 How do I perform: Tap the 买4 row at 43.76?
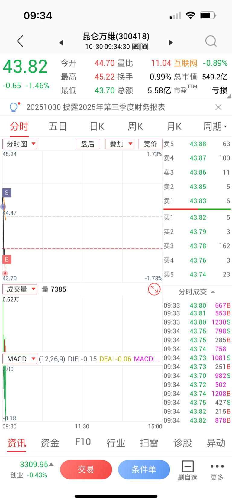(197, 260)
